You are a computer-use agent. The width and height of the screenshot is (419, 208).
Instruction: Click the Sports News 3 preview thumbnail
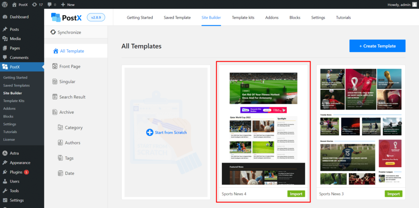(x=361, y=126)
